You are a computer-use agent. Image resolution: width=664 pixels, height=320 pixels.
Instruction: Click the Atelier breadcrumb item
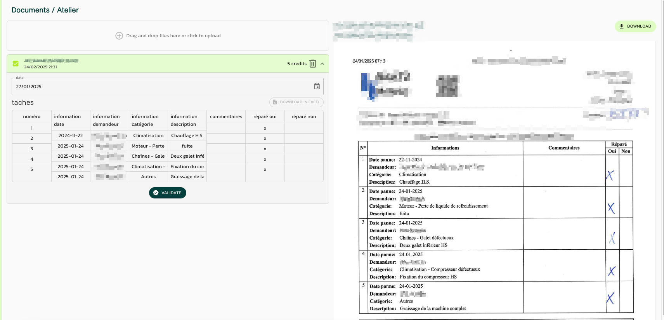pos(68,10)
